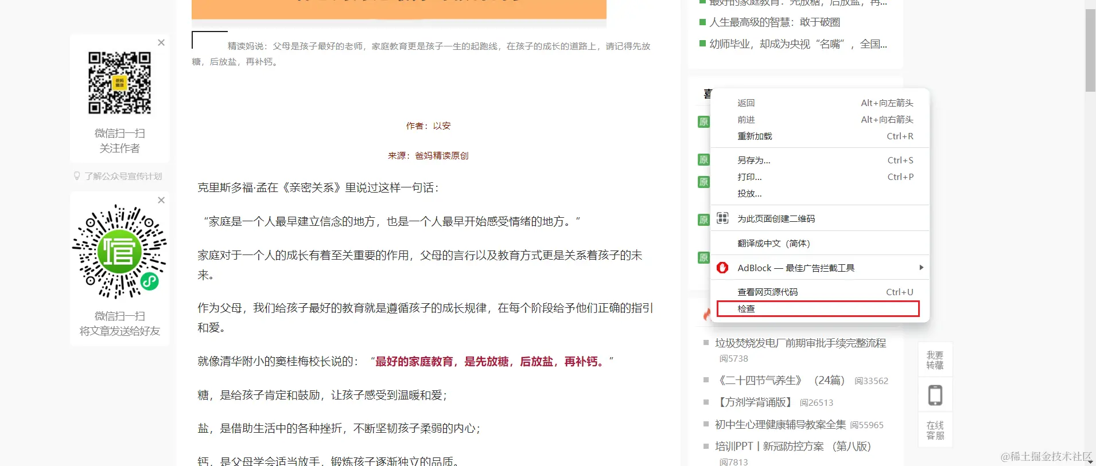Click the red AdBlock icon in menu

[x=722, y=268]
